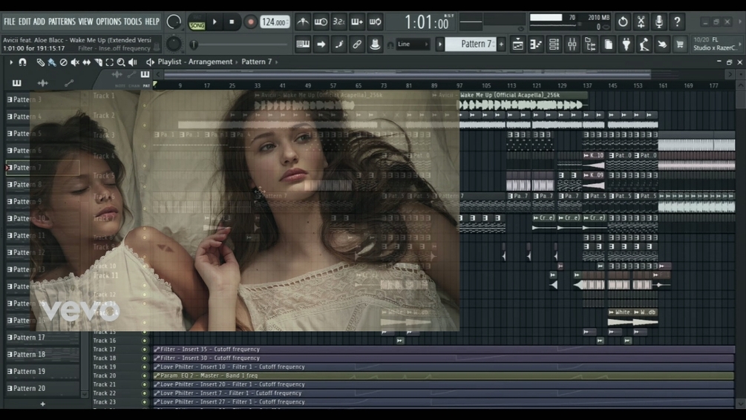
Task: Adjust the master volume knob
Action: pos(174,22)
